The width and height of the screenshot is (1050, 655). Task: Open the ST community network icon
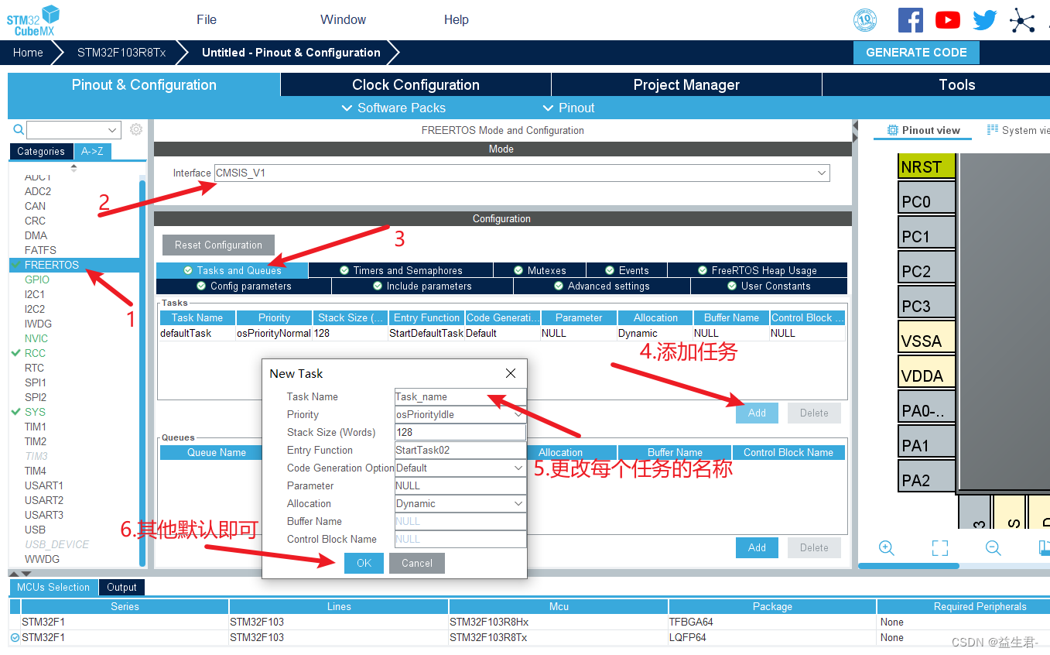point(1022,20)
